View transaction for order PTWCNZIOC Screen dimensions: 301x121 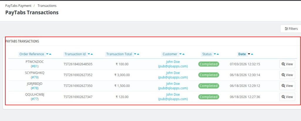287,64
